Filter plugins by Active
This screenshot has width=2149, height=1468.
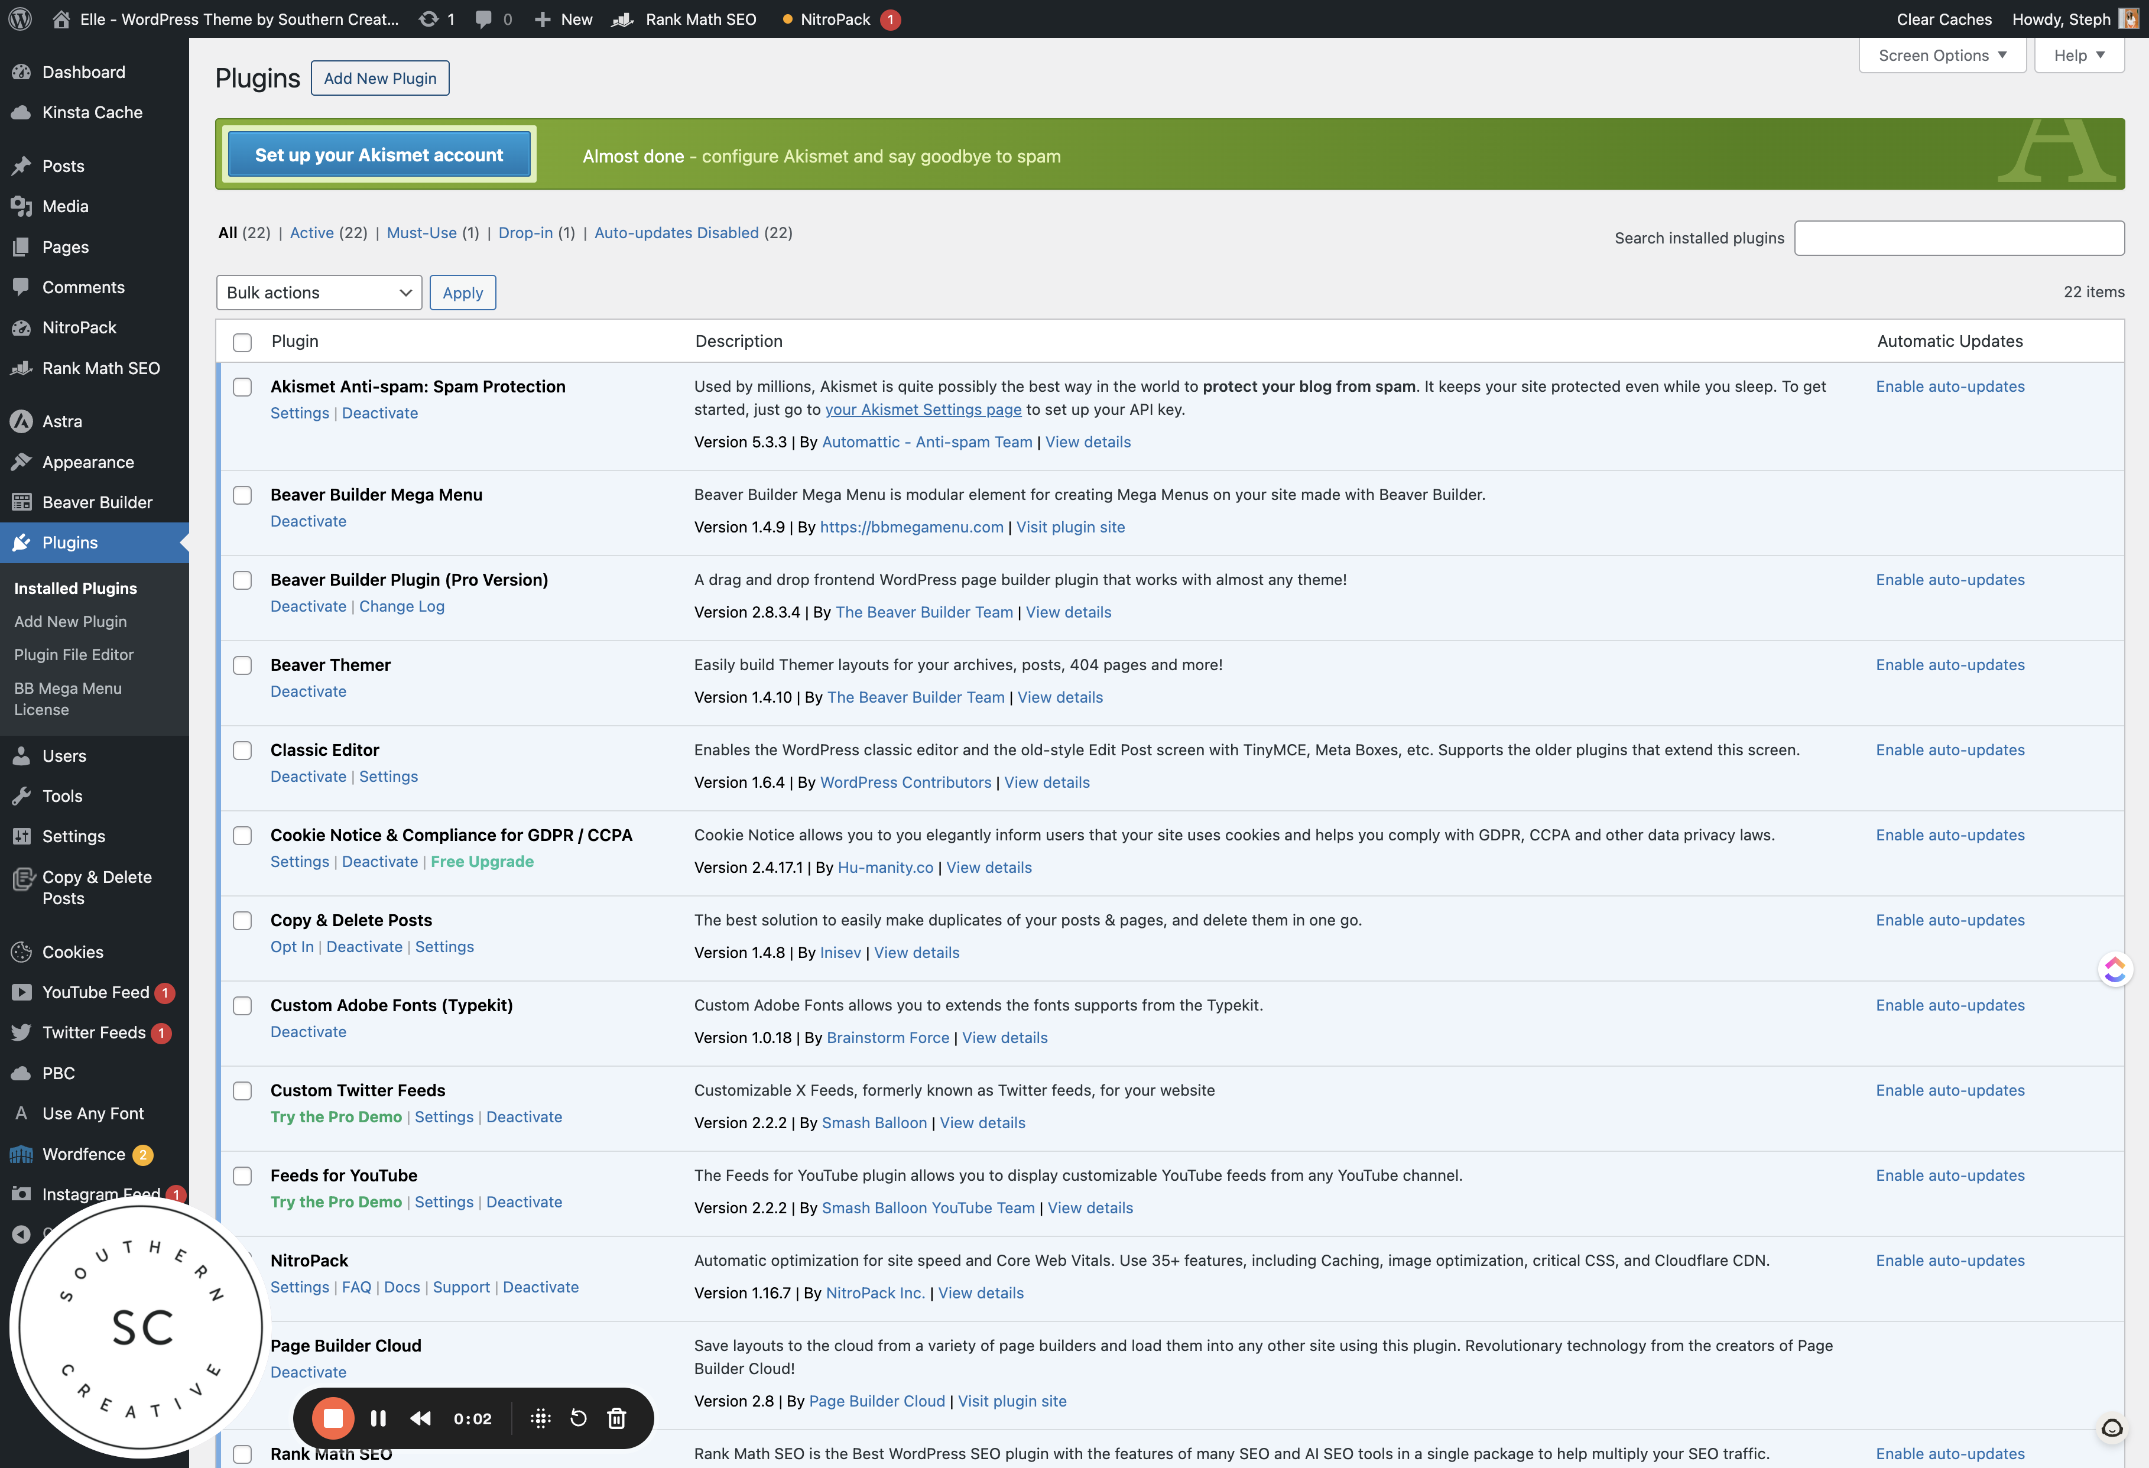click(x=311, y=233)
